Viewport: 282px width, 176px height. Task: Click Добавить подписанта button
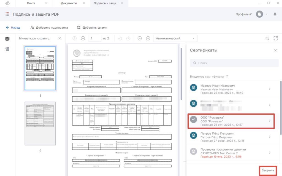(49, 28)
